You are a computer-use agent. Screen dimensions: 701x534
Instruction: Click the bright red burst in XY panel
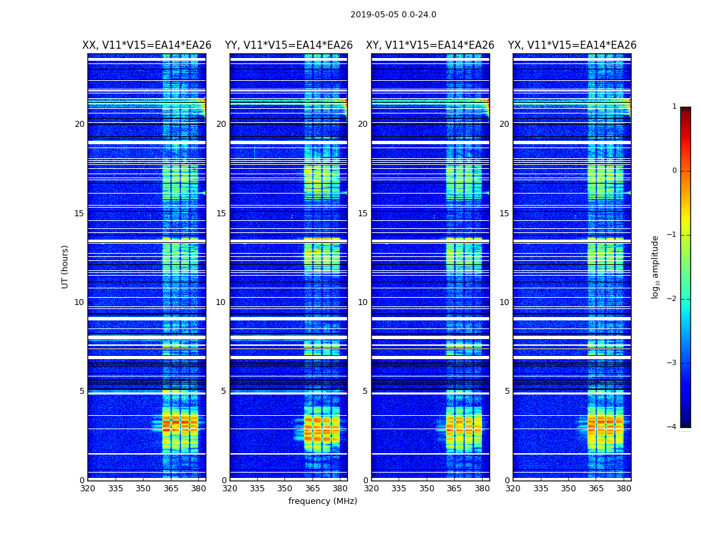coord(463,425)
